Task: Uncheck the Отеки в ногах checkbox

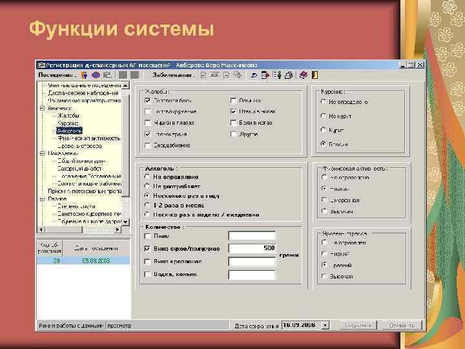Action: click(233, 112)
